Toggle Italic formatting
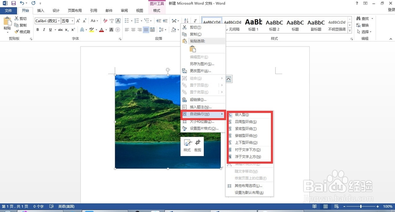 click(44, 30)
